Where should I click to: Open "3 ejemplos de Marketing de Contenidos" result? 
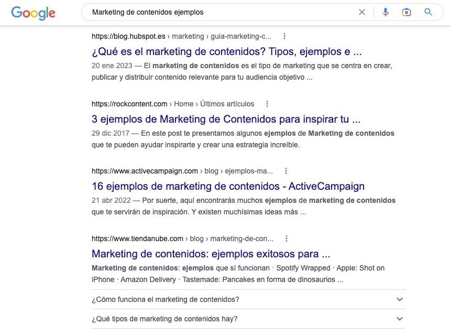(x=226, y=119)
